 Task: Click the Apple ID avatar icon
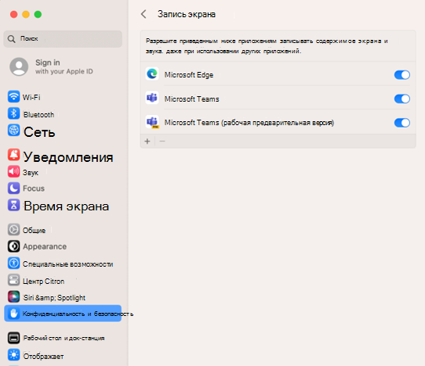pos(19,66)
